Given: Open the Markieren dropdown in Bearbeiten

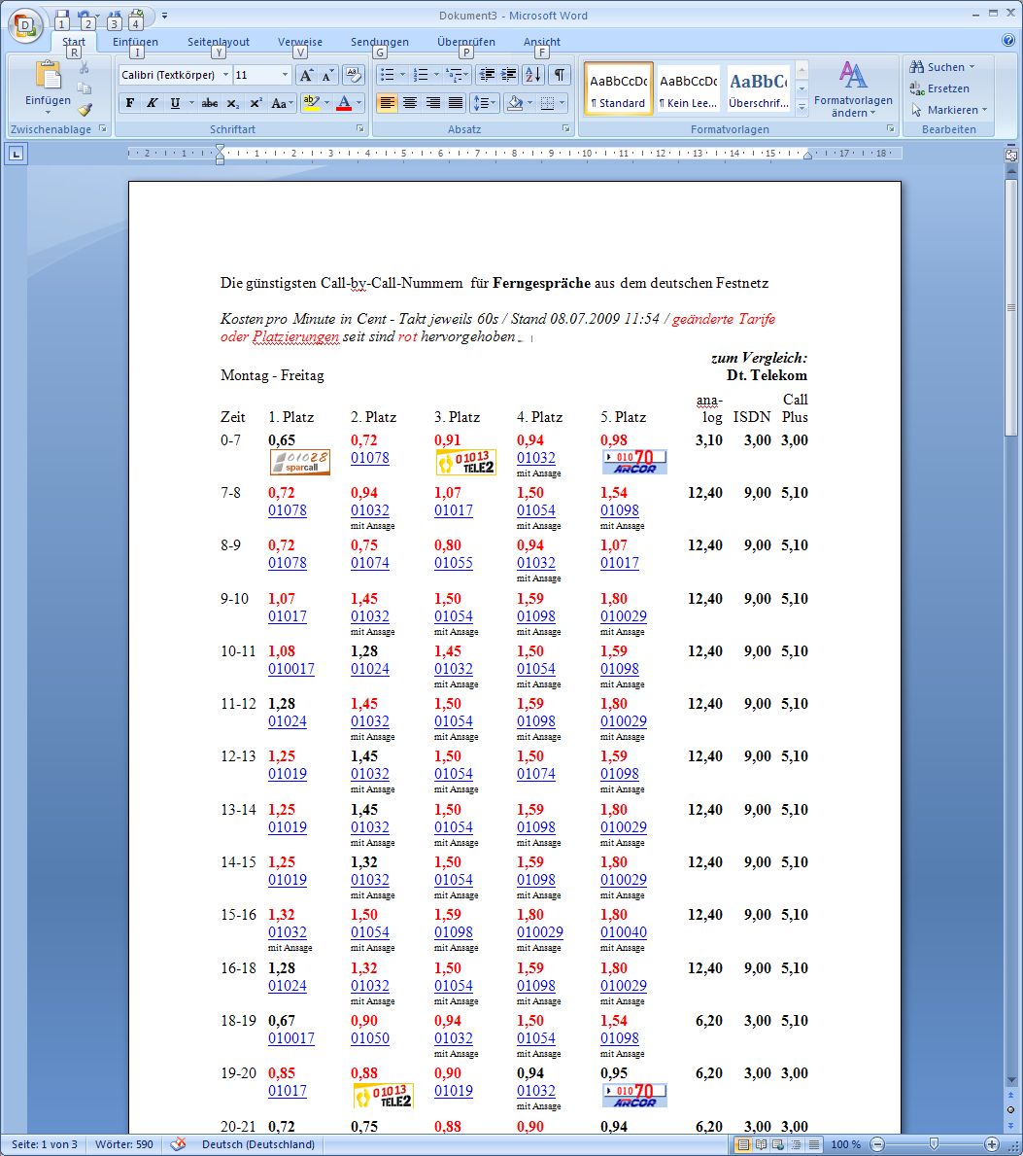Looking at the screenshot, I should click(949, 110).
